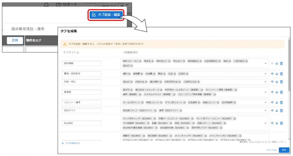This screenshot has height=156, width=293.
Task: Click the タブ追加・編集 button
Action: [x=106, y=15]
